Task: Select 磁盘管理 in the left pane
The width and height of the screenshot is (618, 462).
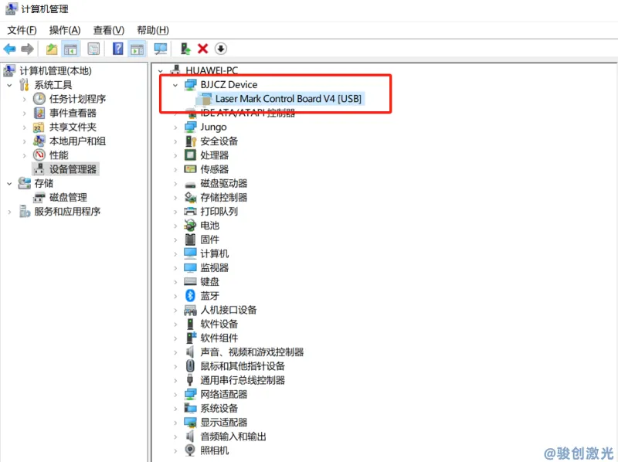Action: pyautogui.click(x=68, y=197)
